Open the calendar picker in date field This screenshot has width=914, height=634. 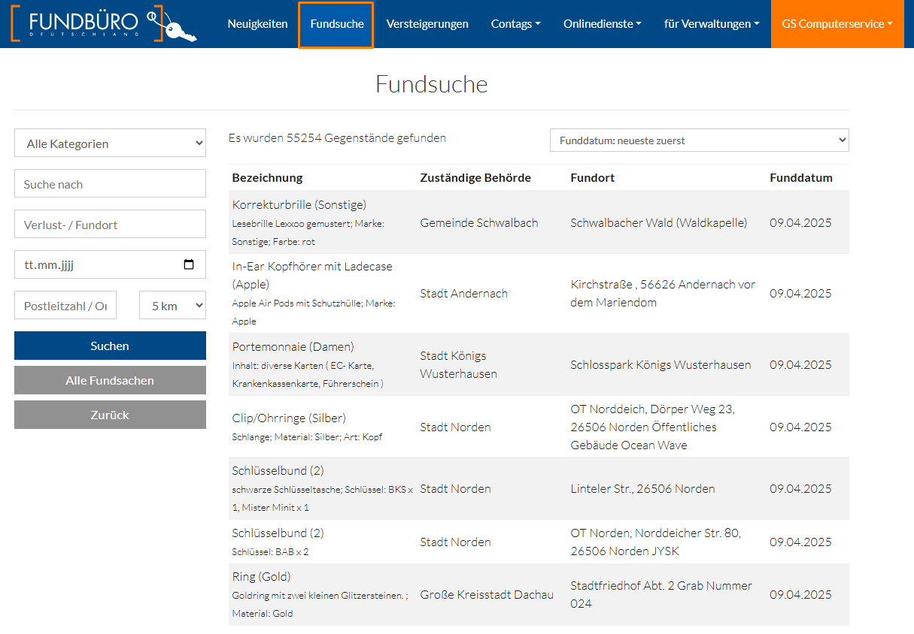(x=189, y=264)
